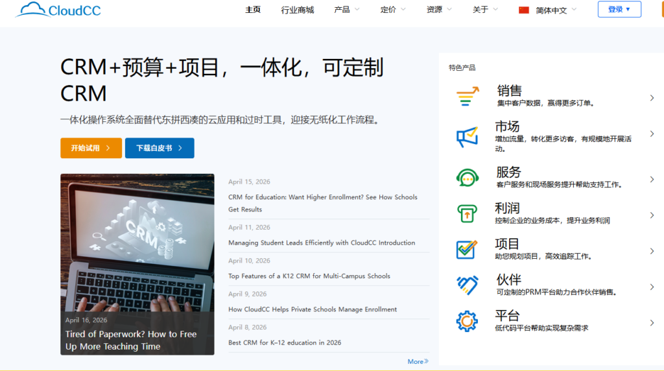
Task: Open 'Managing Student Leads Efficiently' article
Action: tap(322, 243)
